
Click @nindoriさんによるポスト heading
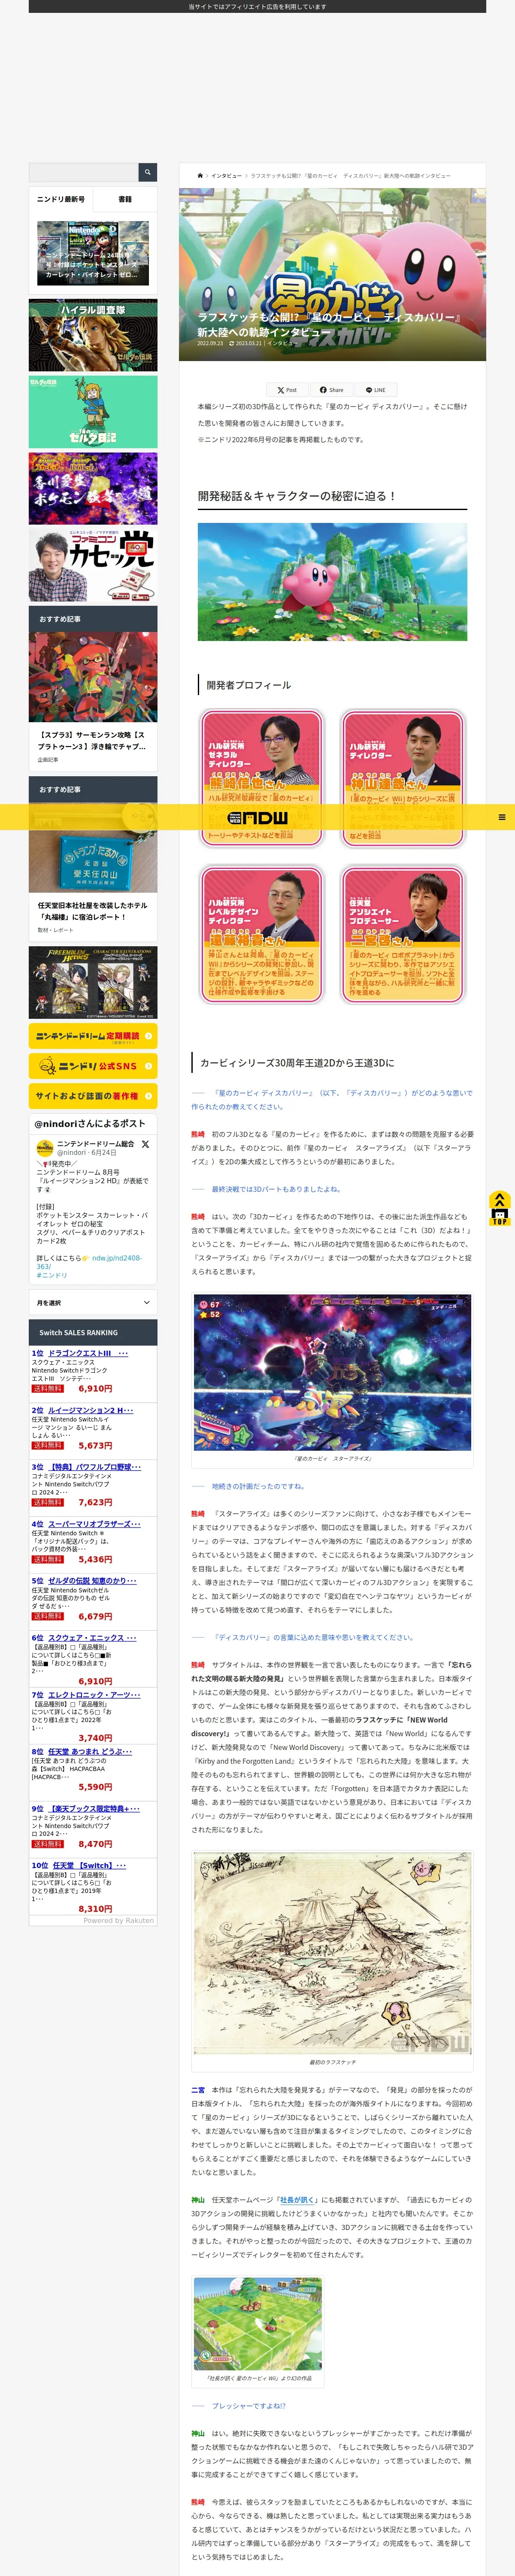pyautogui.click(x=90, y=1124)
